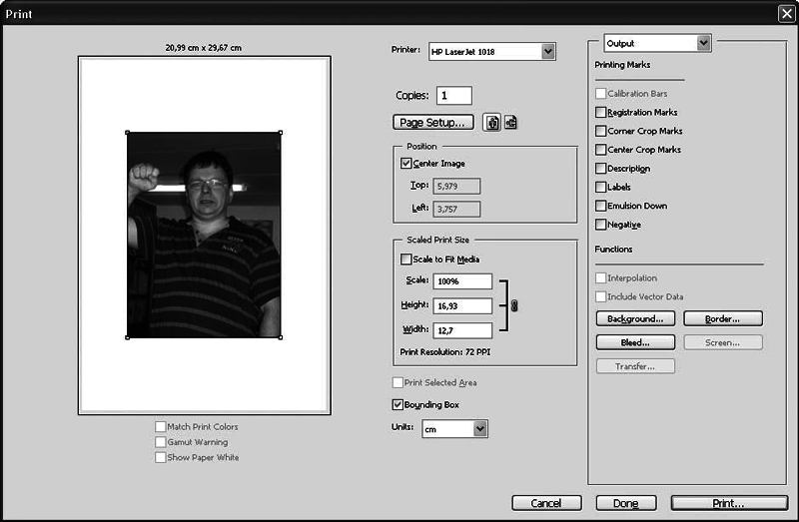Viewport: 799px width, 522px height.
Task: Check Calibration Bars option
Action: pyautogui.click(x=600, y=94)
